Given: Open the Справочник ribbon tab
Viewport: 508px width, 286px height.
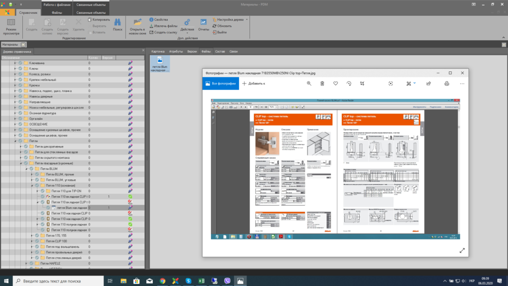Looking at the screenshot, I should pyautogui.click(x=28, y=12).
